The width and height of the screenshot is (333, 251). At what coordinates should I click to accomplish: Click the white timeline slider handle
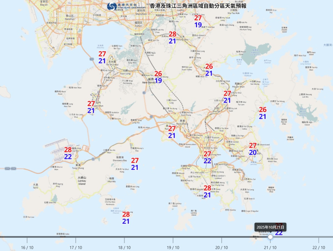pyautogui.click(x=270, y=237)
